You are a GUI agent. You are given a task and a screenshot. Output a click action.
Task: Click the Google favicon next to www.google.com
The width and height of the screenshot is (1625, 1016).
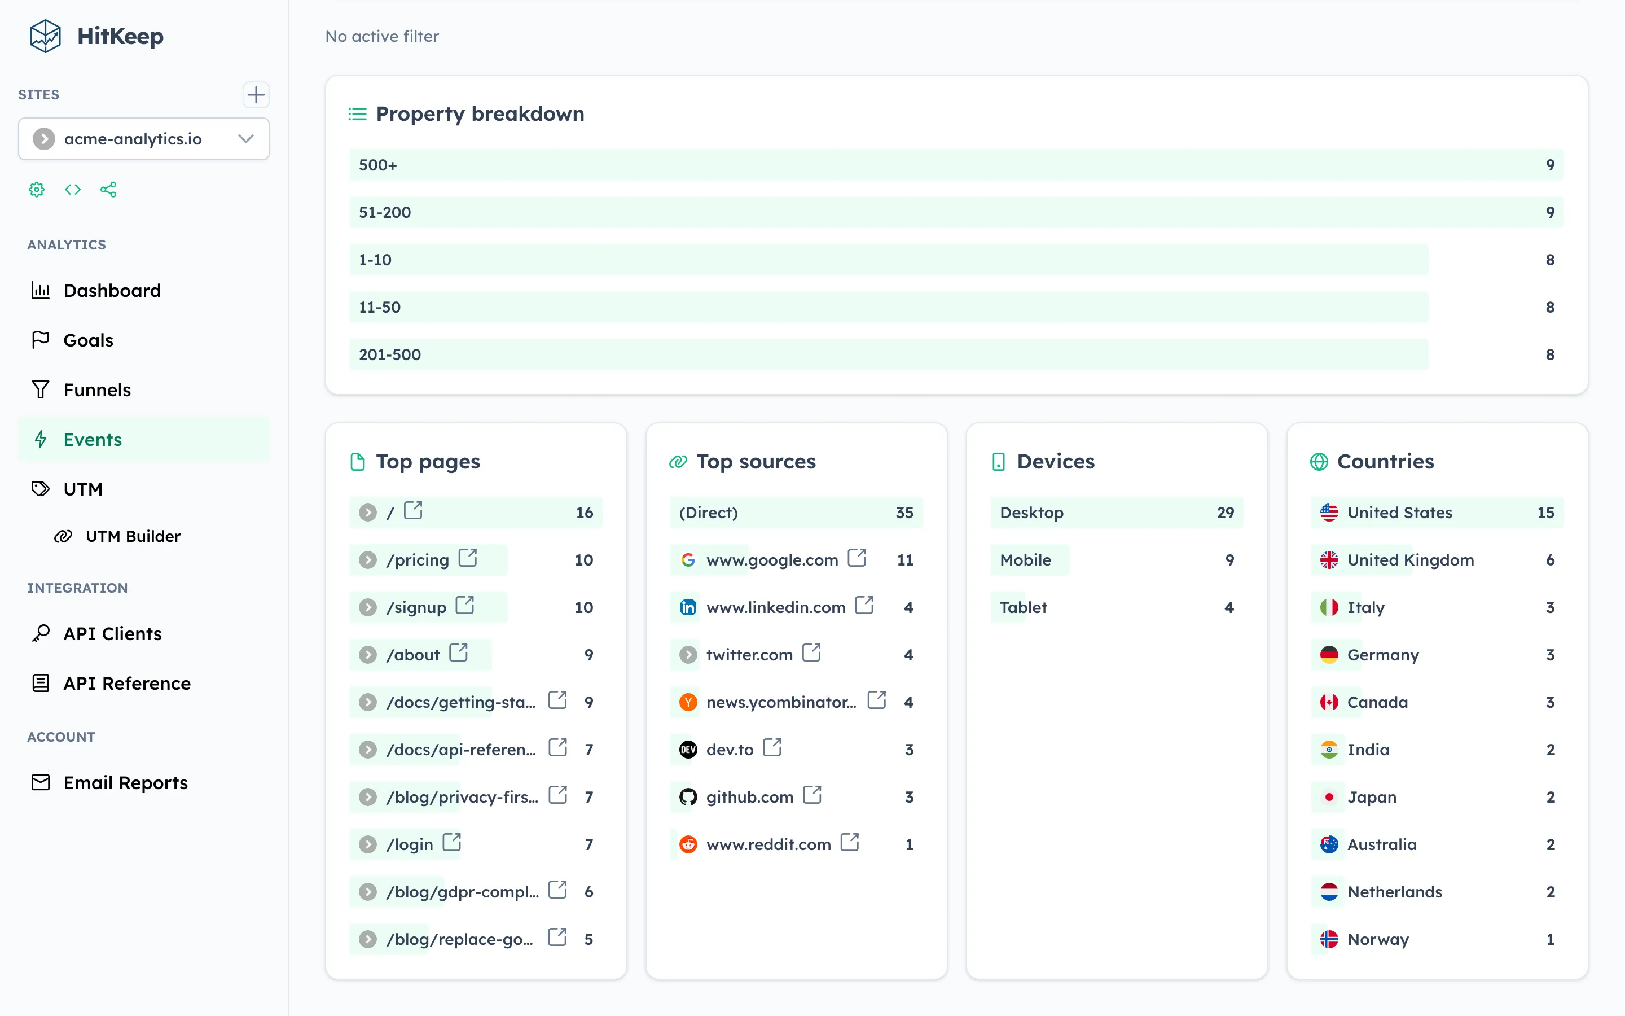pyautogui.click(x=688, y=559)
